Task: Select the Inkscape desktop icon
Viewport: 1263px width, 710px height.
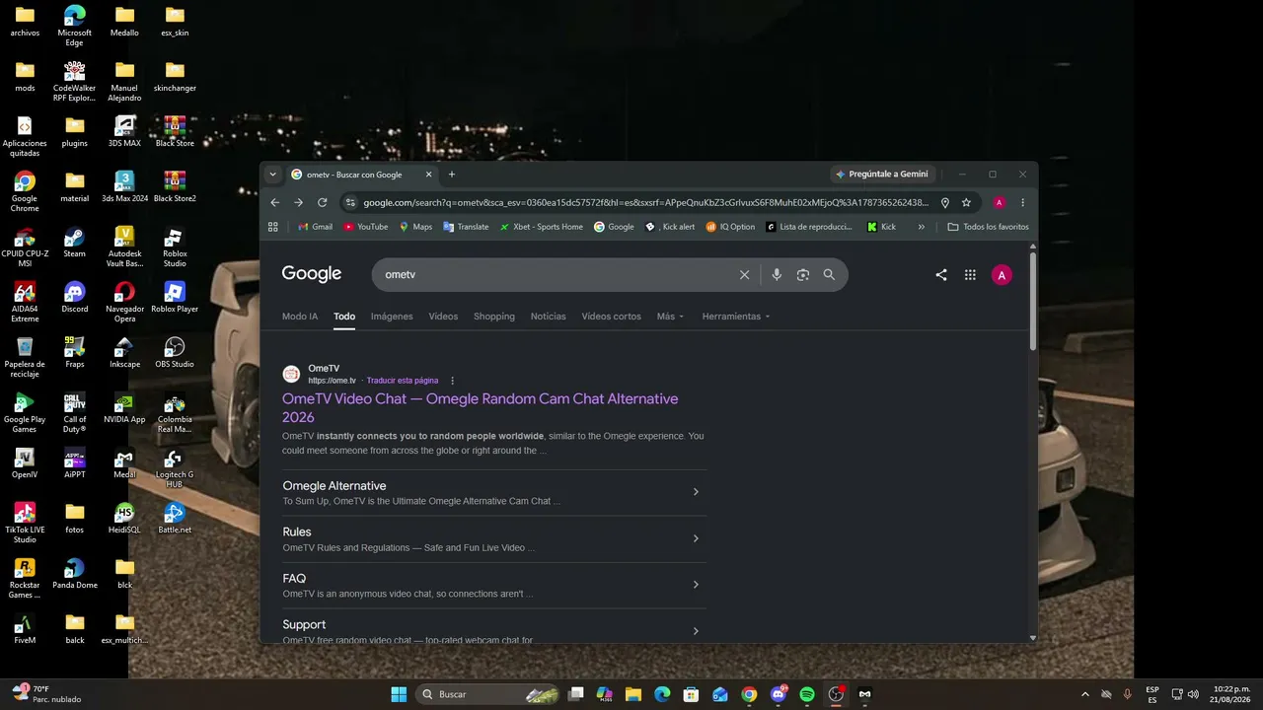Action: coord(124,353)
